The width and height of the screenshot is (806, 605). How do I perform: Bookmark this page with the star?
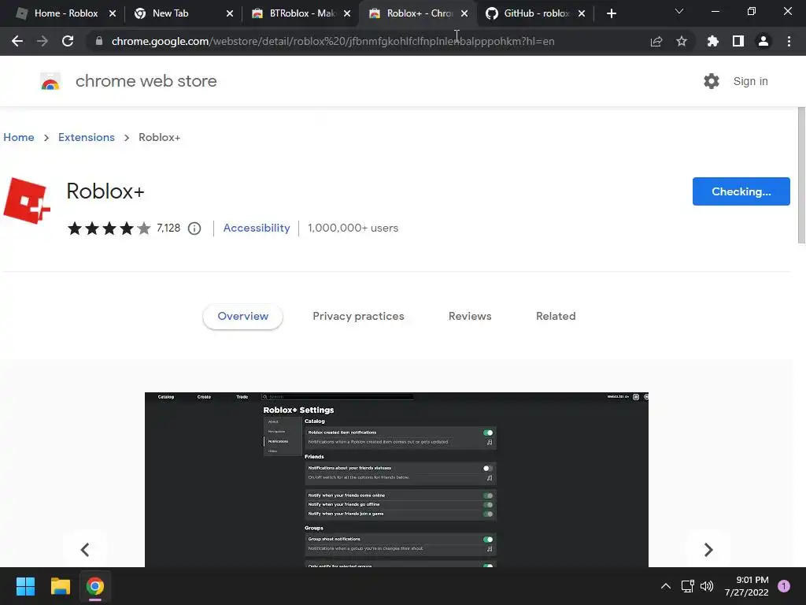point(681,41)
